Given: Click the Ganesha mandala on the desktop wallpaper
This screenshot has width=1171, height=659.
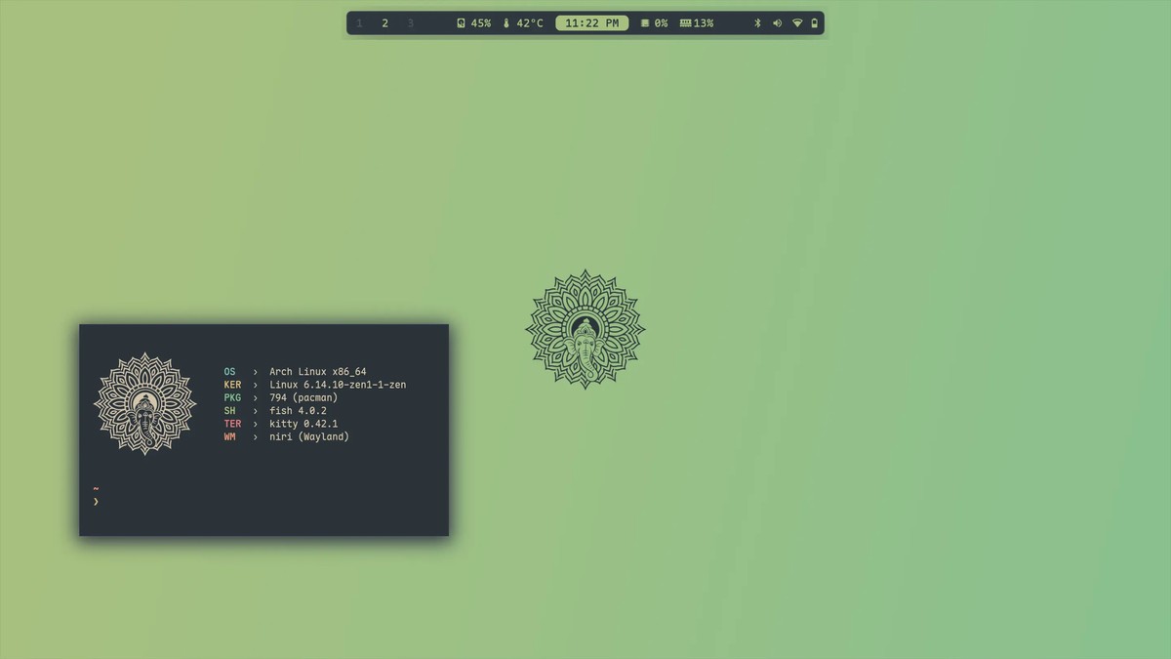Looking at the screenshot, I should pos(585,329).
